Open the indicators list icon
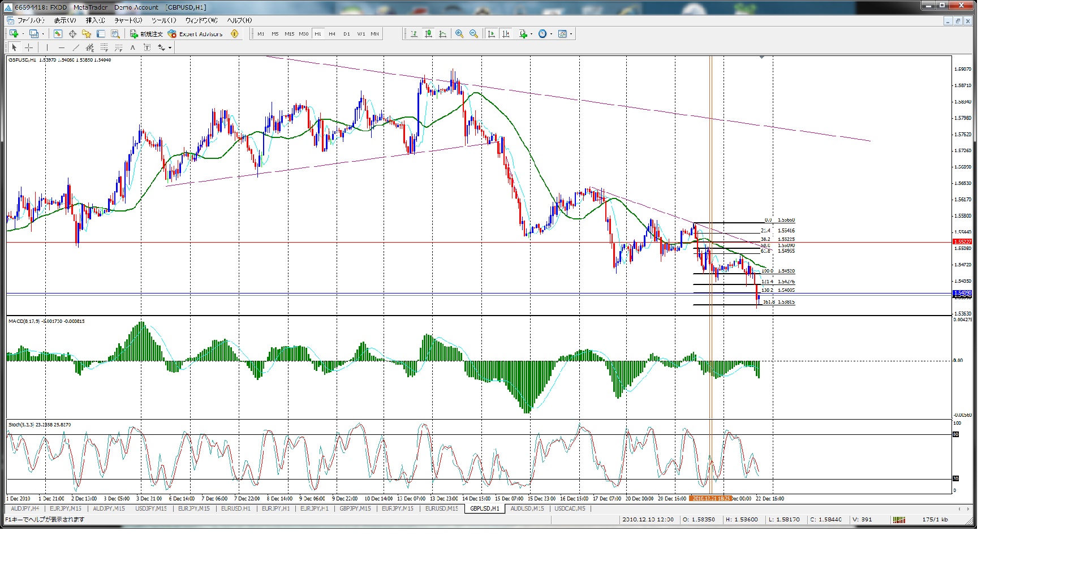 (523, 34)
